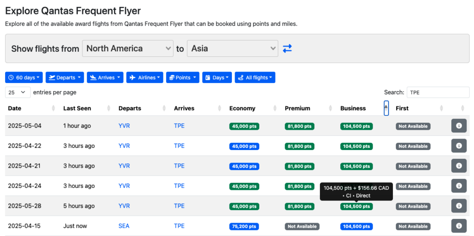
Task: Open TPE link in 2025-04-21 row
Action: (x=179, y=166)
